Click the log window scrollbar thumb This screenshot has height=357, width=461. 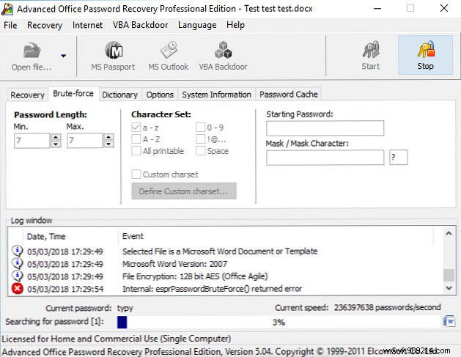449,276
